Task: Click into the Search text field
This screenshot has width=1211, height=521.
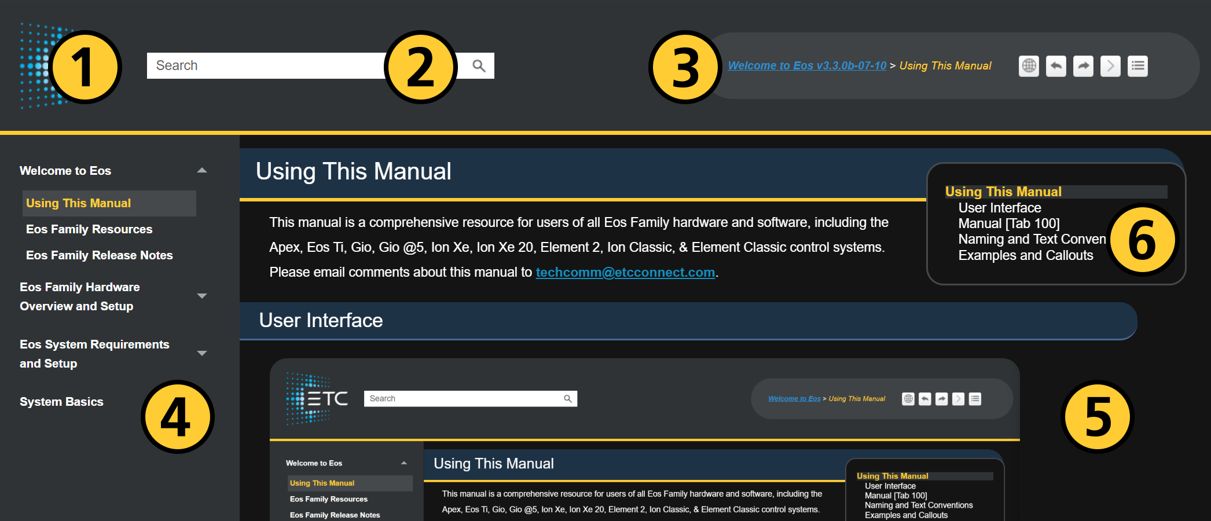Action: (x=266, y=66)
